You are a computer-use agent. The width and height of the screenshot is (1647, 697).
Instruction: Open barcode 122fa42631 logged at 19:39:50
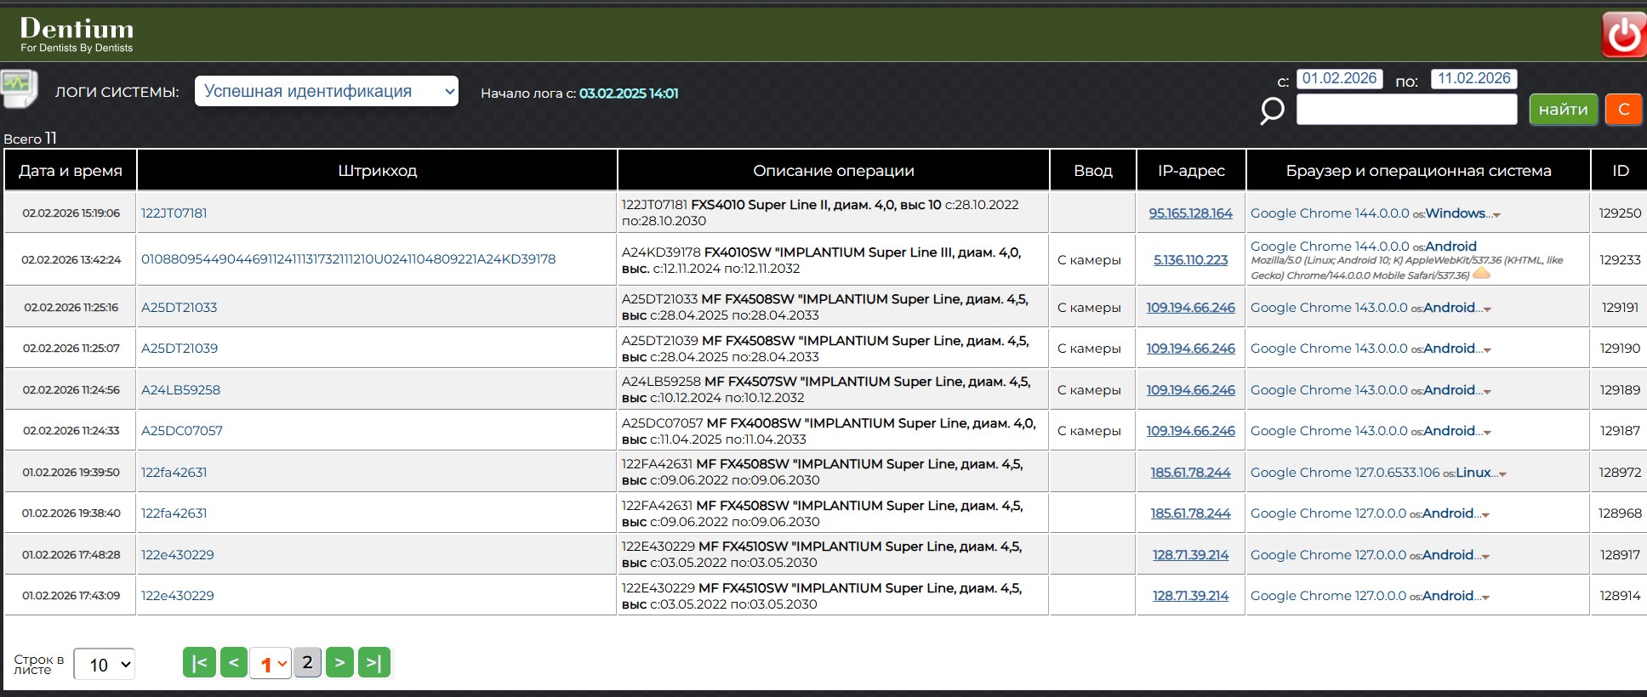(174, 472)
